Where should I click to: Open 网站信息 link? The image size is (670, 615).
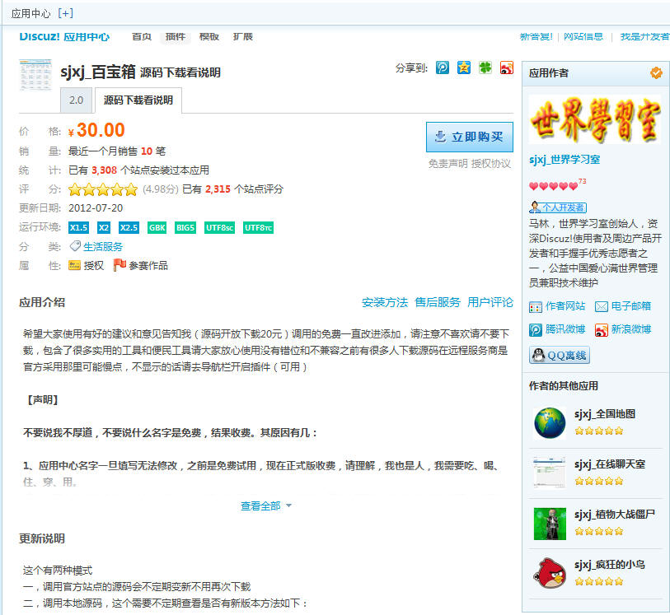tap(583, 37)
